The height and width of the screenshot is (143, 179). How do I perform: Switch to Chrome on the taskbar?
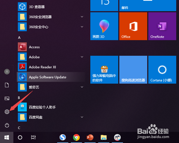point(76,137)
